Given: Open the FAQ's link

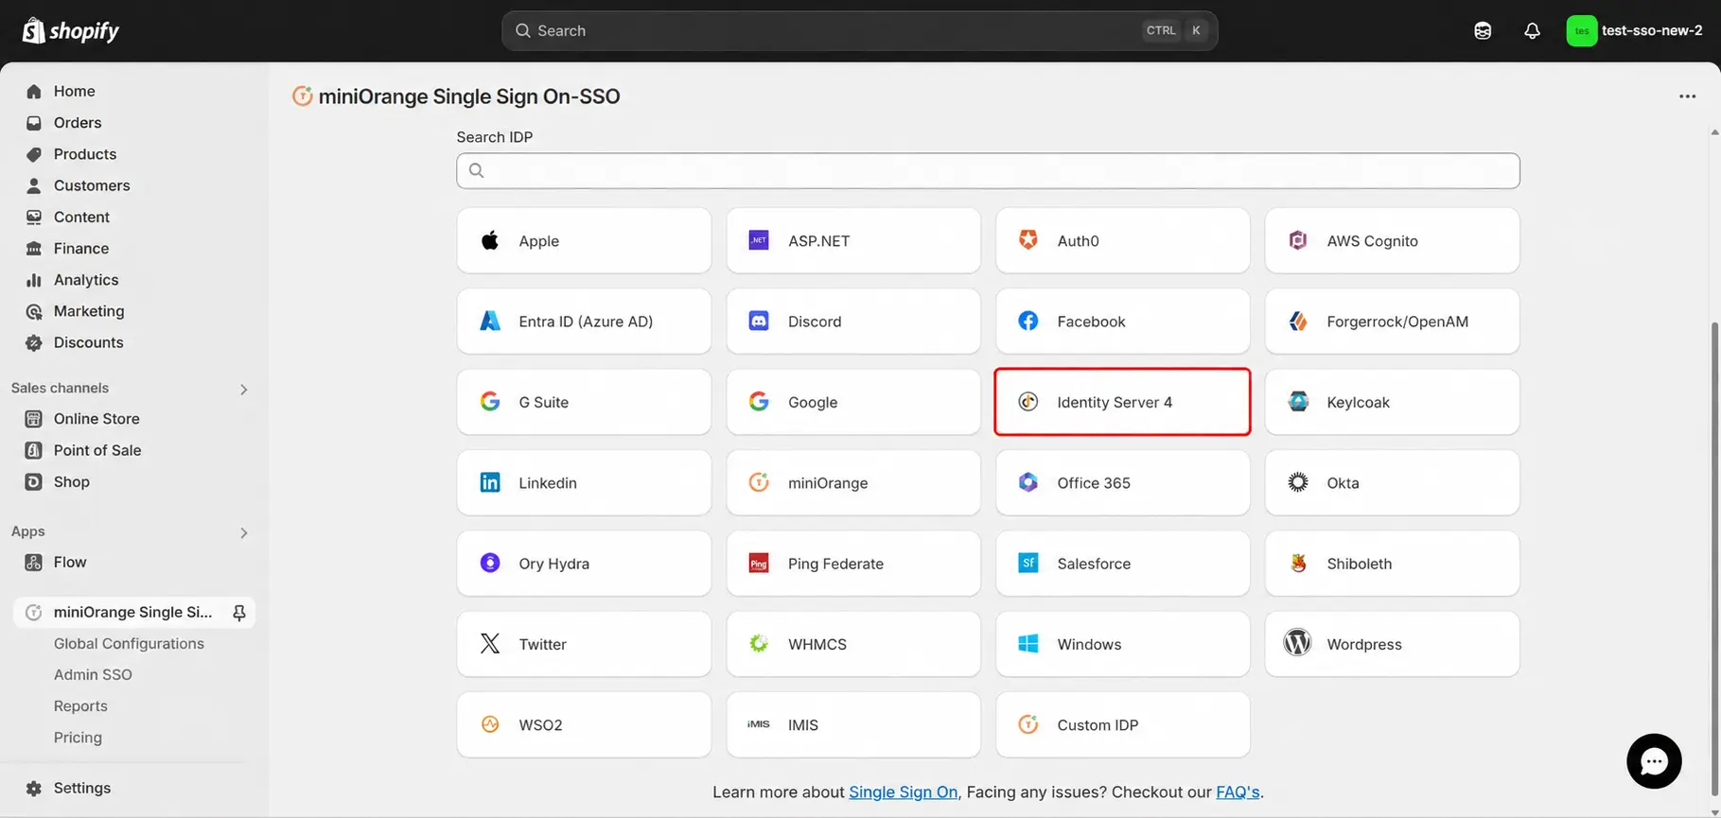Looking at the screenshot, I should [x=1238, y=792].
